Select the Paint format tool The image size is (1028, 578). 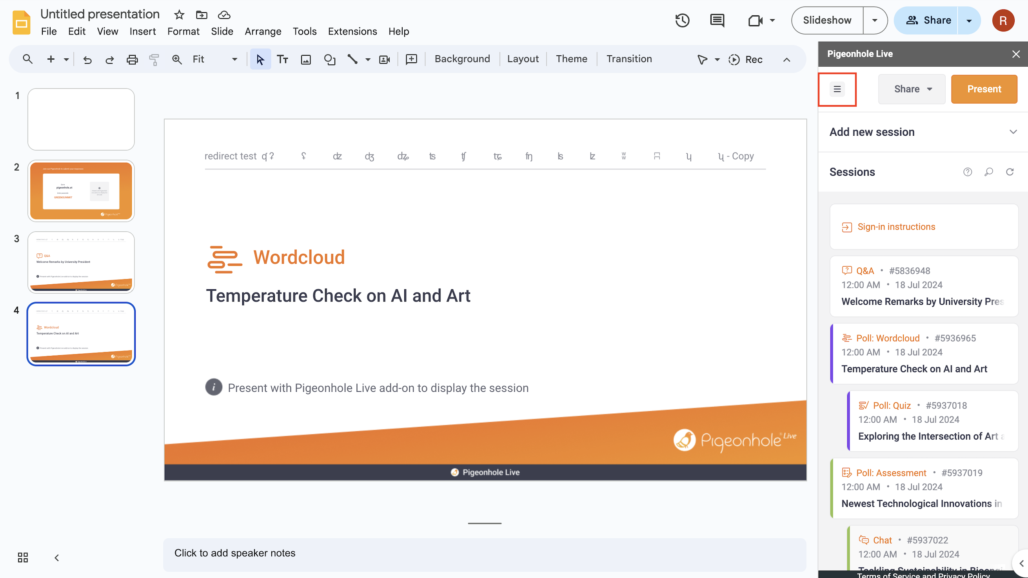coord(154,60)
